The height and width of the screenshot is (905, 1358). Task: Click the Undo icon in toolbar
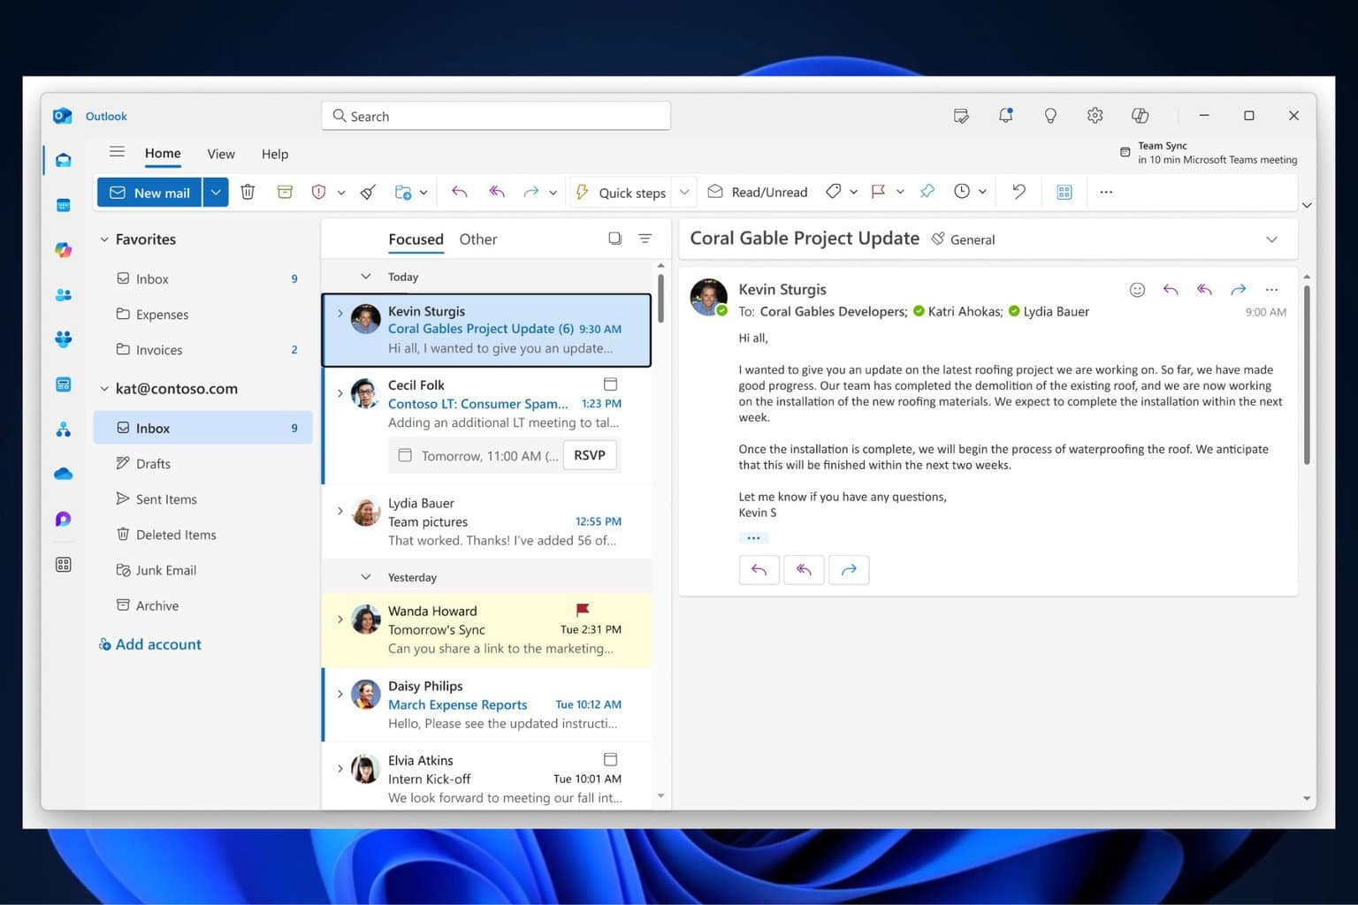(1018, 192)
